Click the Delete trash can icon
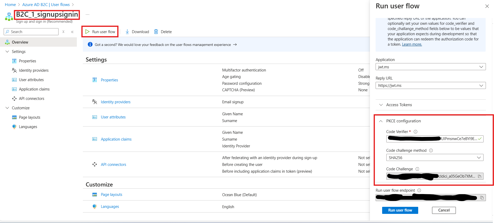Image resolution: width=494 pixels, height=223 pixels. (x=156, y=32)
